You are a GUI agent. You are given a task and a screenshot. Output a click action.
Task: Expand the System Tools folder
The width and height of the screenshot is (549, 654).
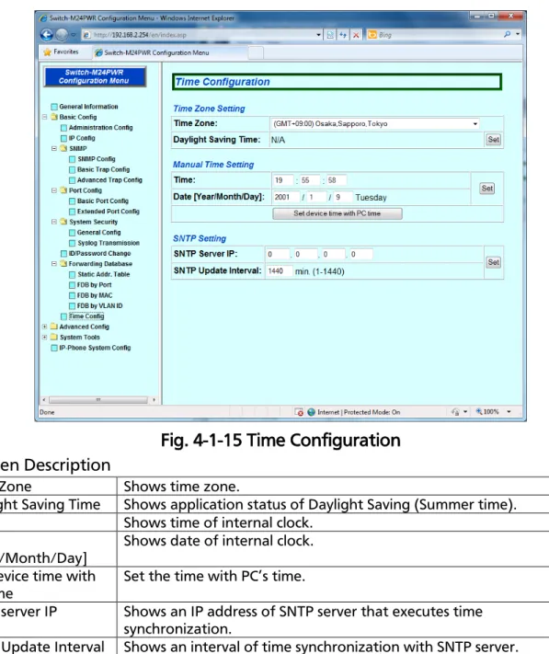(45, 337)
